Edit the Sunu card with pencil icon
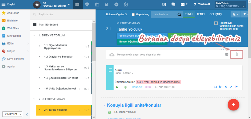The image size is (251, 119). point(231,87)
